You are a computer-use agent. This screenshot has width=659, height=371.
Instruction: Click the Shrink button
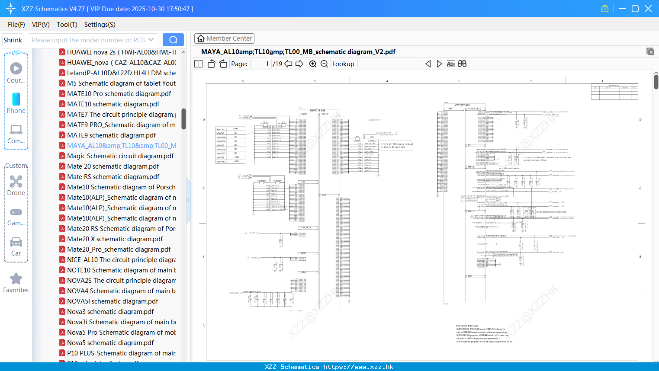point(13,40)
